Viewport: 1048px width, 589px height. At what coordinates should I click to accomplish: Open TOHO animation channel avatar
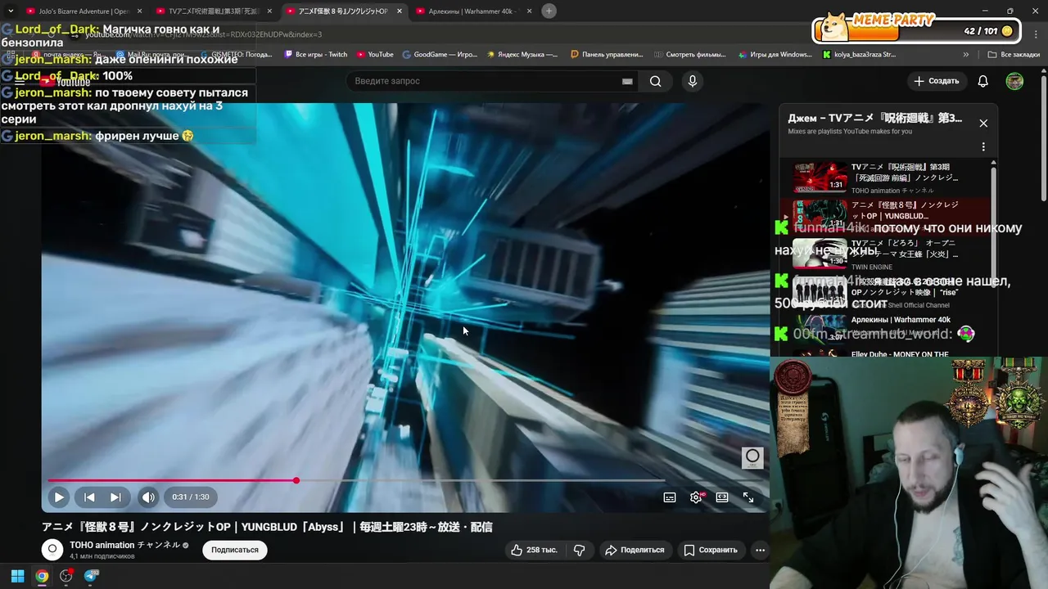point(52,550)
